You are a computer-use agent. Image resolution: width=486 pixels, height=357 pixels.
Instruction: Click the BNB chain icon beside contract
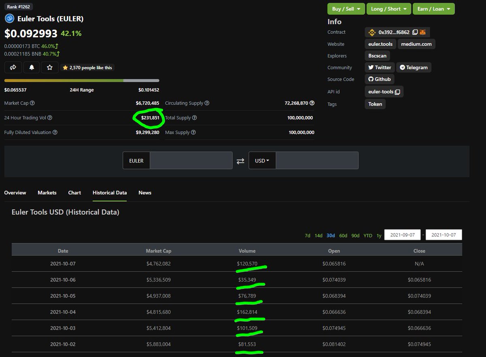click(x=372, y=32)
